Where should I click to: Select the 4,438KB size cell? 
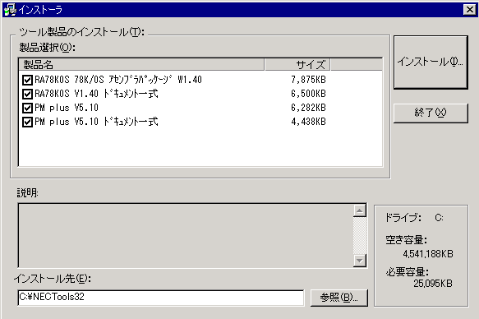(308, 122)
